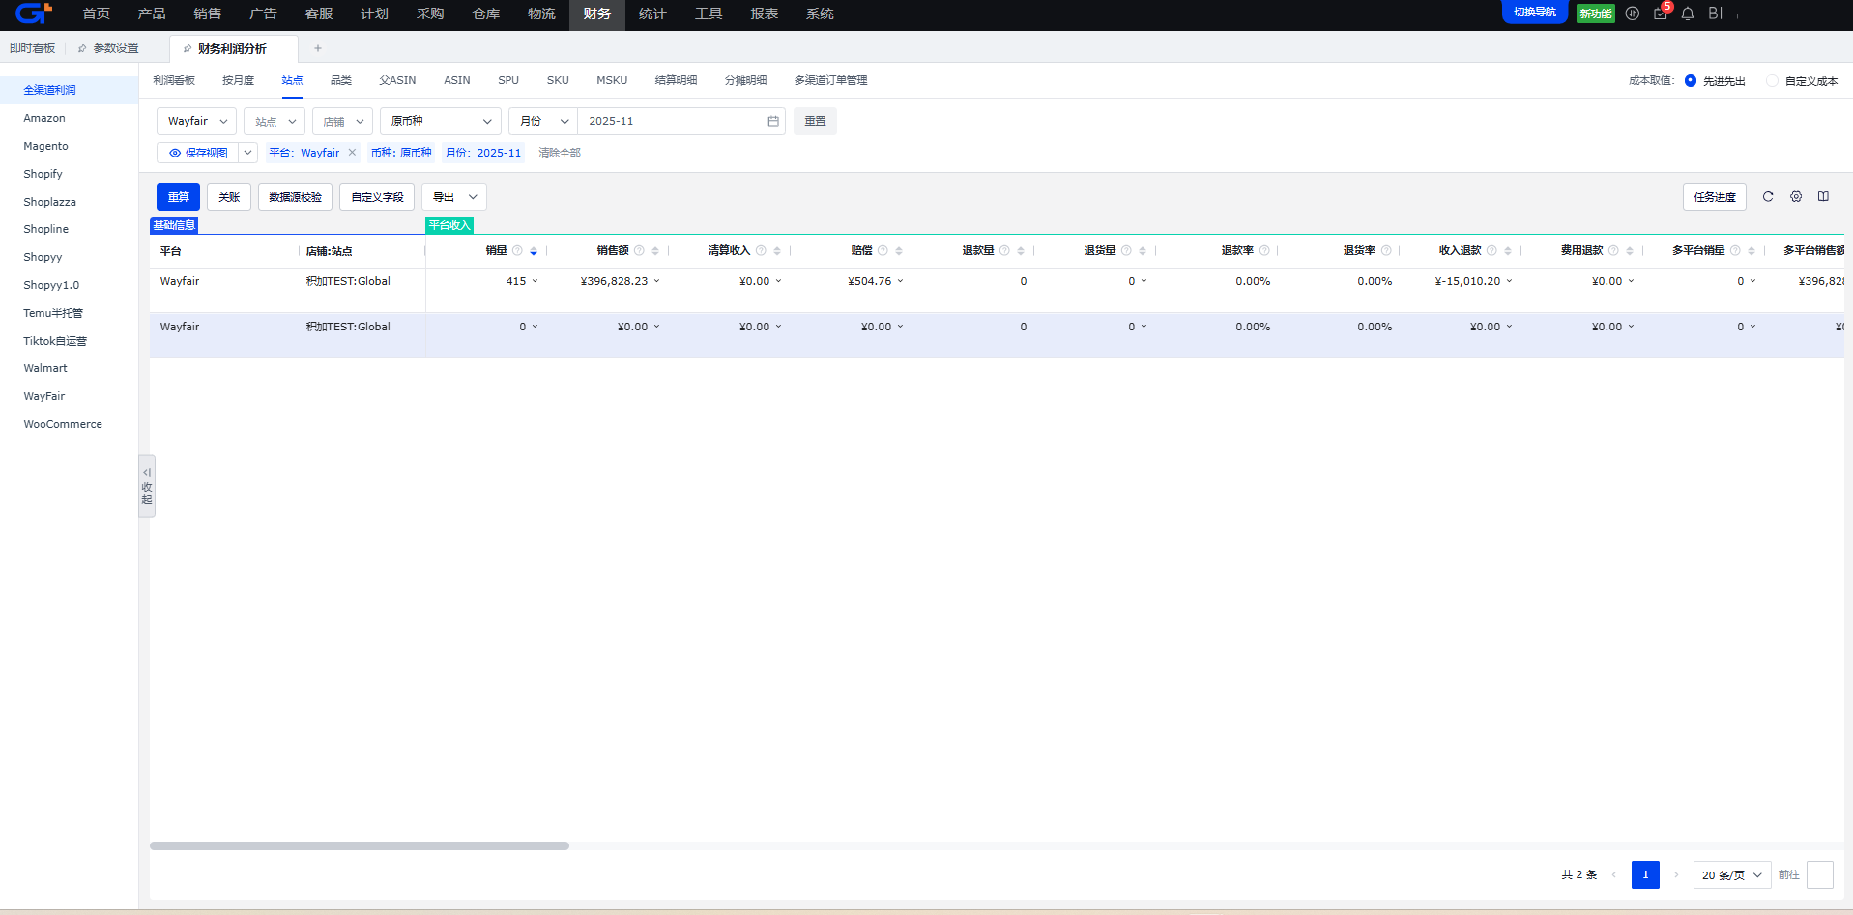The height and width of the screenshot is (915, 1853).
Task: Open 财务 in top menu bar
Action: pos(596,14)
